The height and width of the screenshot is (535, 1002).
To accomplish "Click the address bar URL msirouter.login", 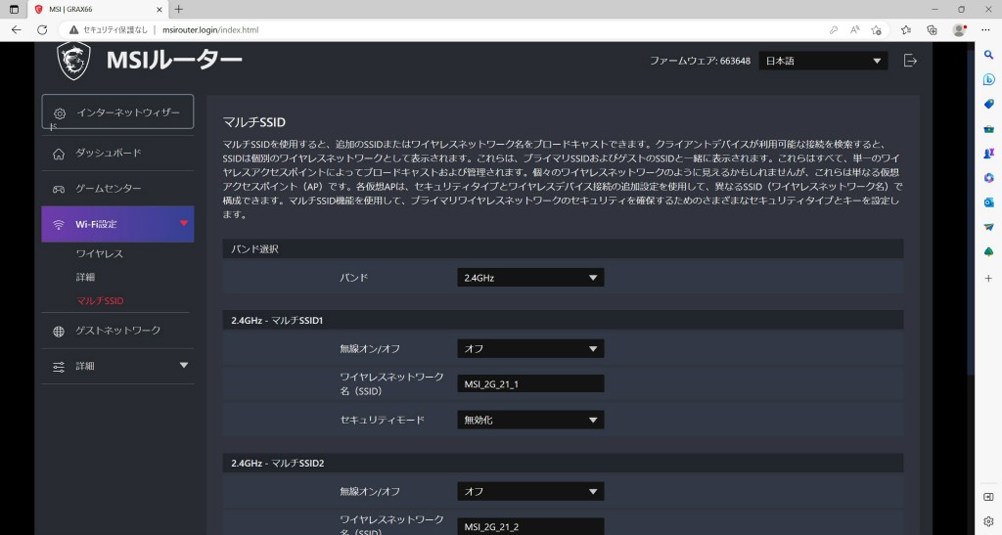I will 210,30.
